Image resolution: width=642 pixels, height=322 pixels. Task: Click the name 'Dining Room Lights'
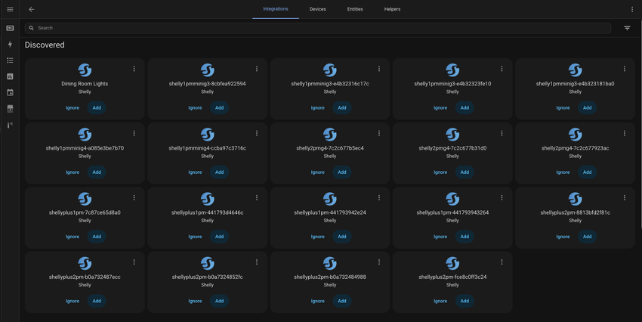click(85, 84)
